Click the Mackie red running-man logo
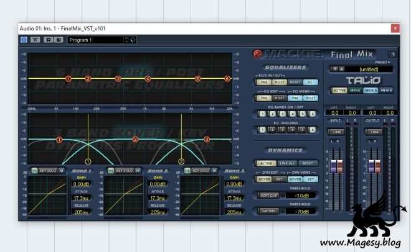This screenshot has height=252, width=411. [x=258, y=54]
